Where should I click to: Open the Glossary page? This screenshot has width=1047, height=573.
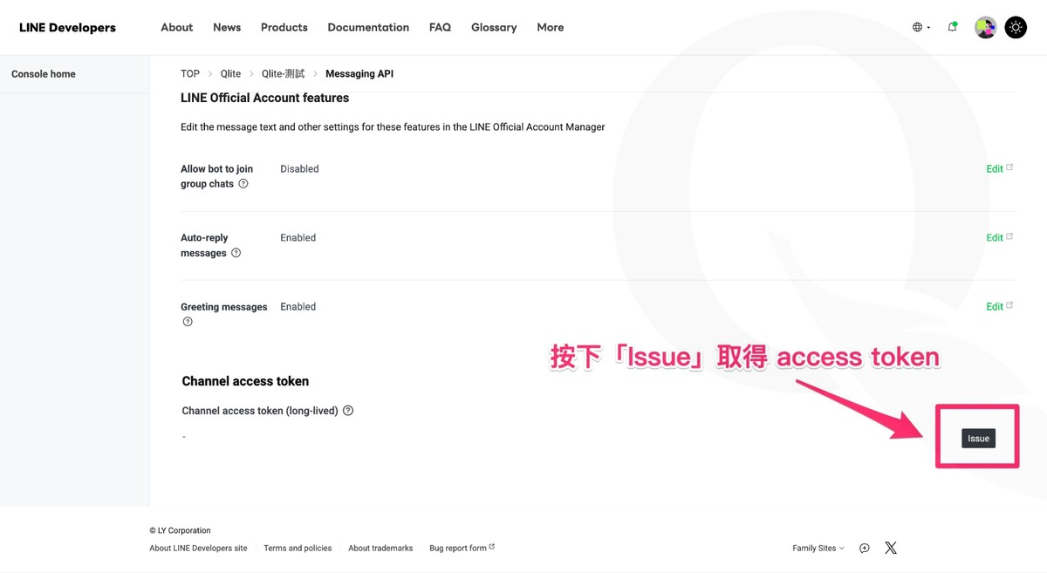click(x=494, y=27)
